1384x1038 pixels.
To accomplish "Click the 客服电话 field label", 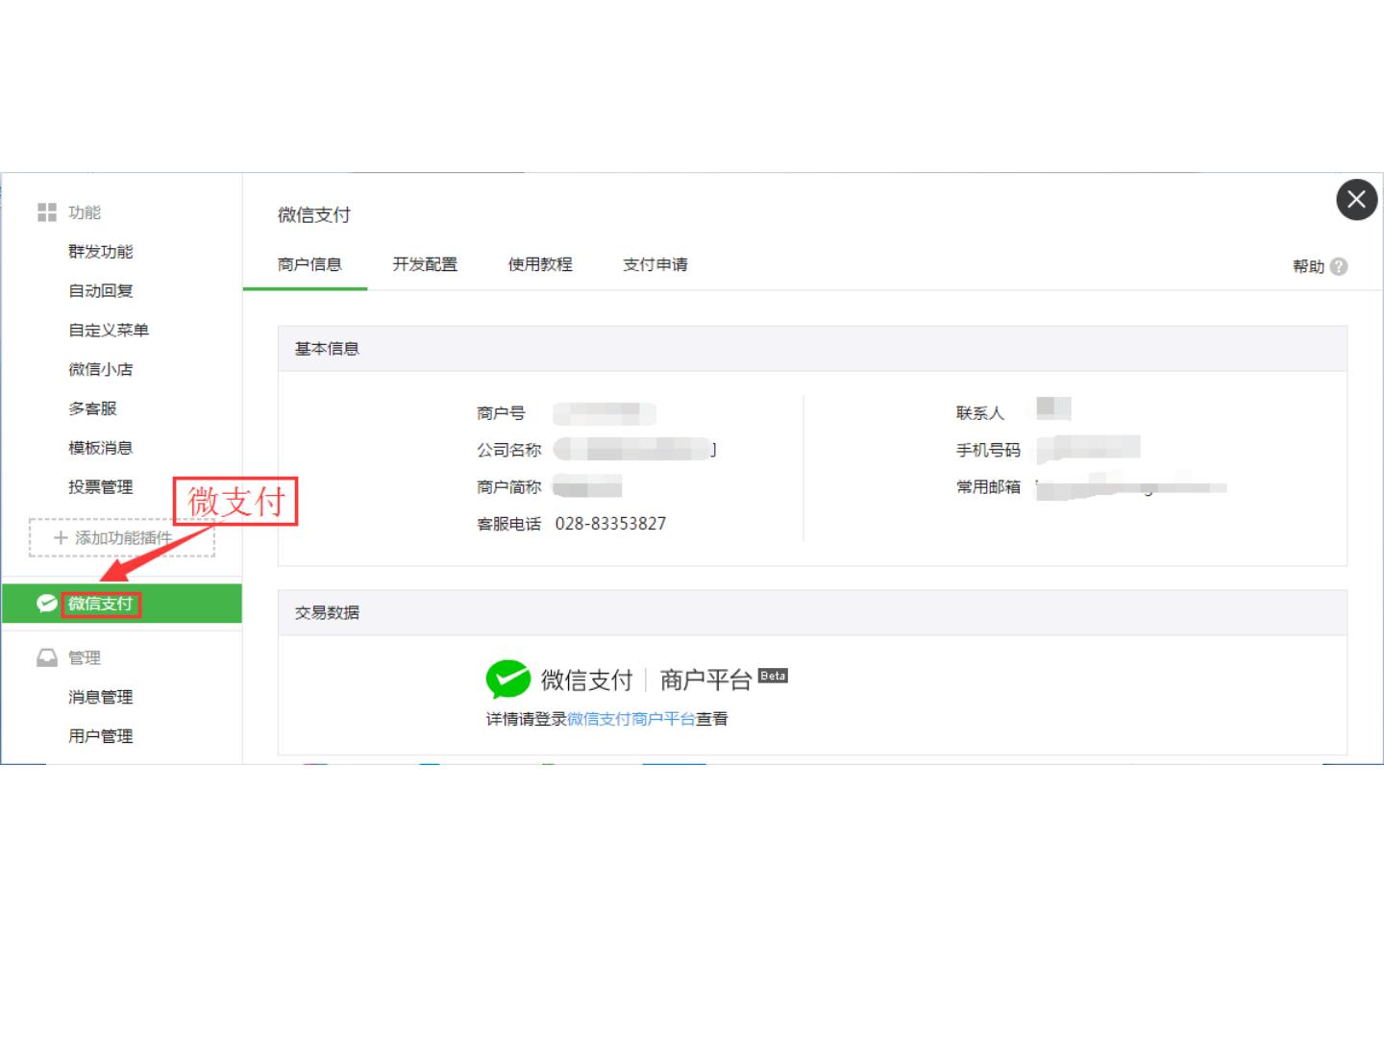I will [x=509, y=524].
